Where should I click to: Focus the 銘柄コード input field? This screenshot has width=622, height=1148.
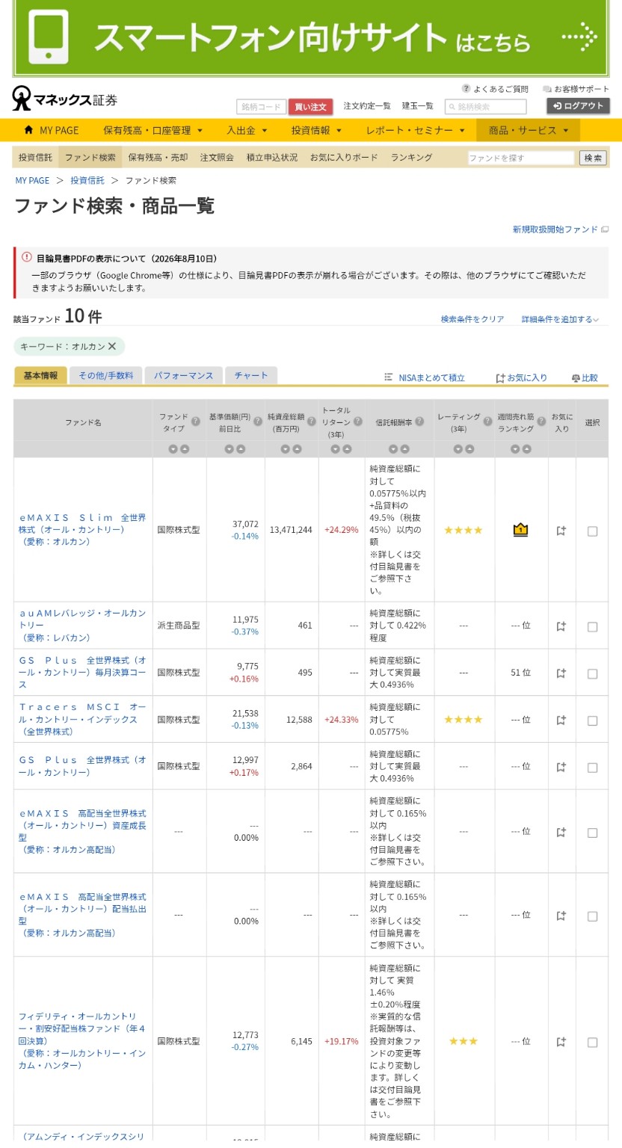tap(262, 107)
